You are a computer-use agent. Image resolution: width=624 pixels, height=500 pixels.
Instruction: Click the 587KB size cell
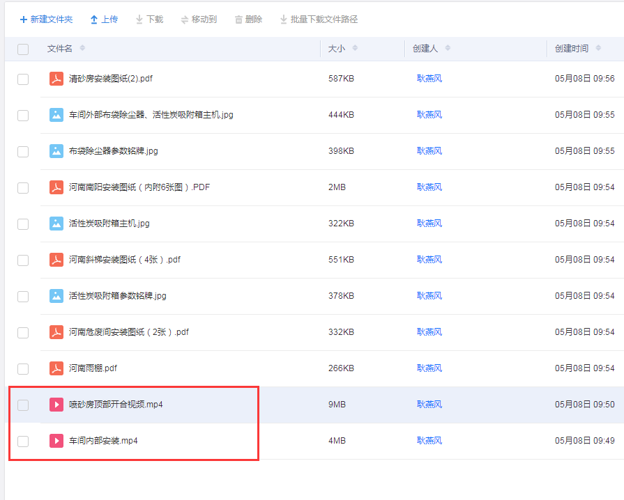point(341,79)
